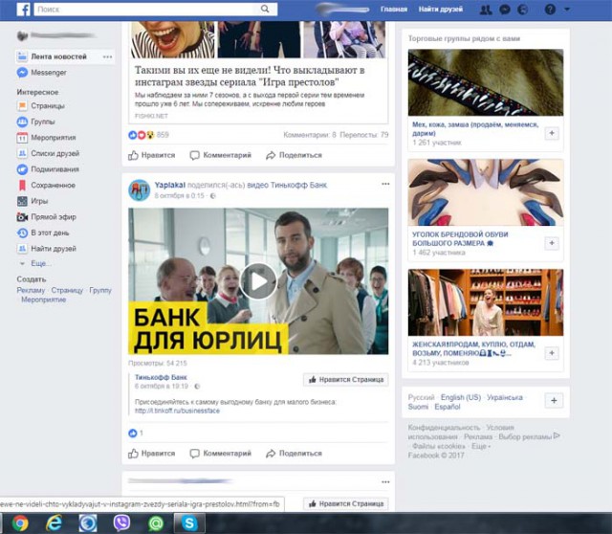Share the Игра престолов post
The image size is (612, 534).
(x=294, y=155)
